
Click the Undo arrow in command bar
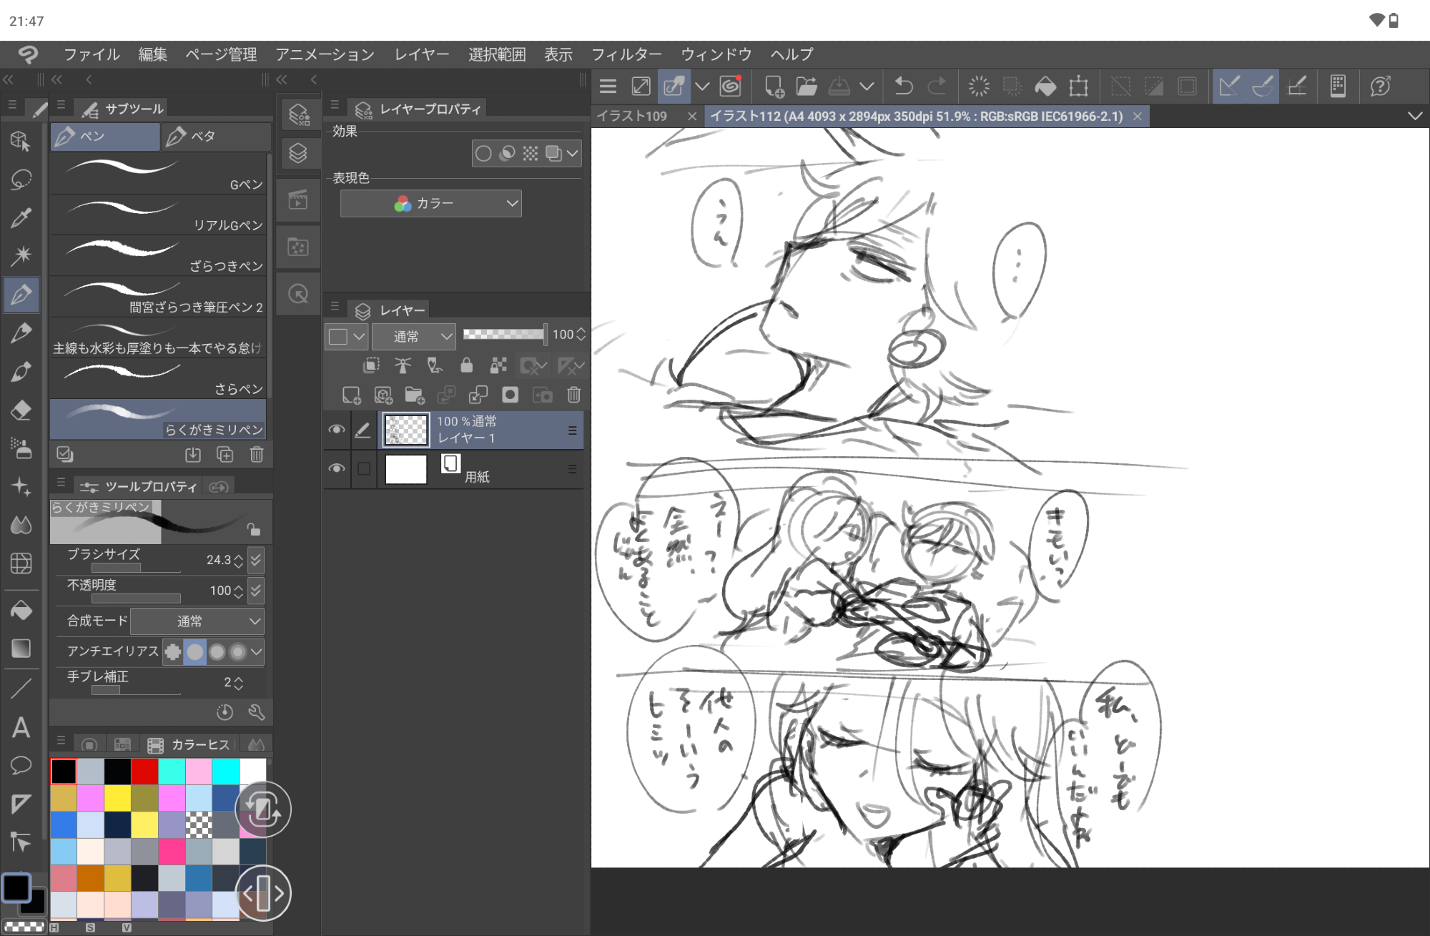(x=904, y=87)
